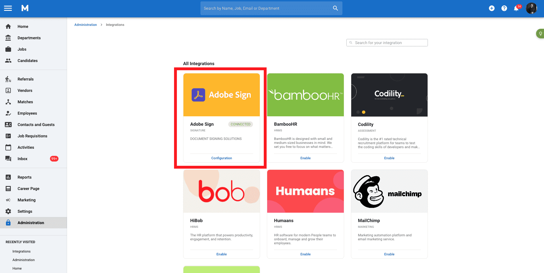Image resolution: width=544 pixels, height=273 pixels.
Task: Click the Career Page icon
Action: [x=8, y=189]
